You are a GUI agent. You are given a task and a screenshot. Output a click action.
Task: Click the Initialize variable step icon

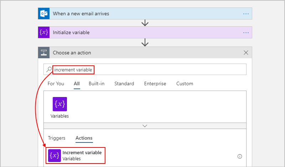[x=44, y=32]
